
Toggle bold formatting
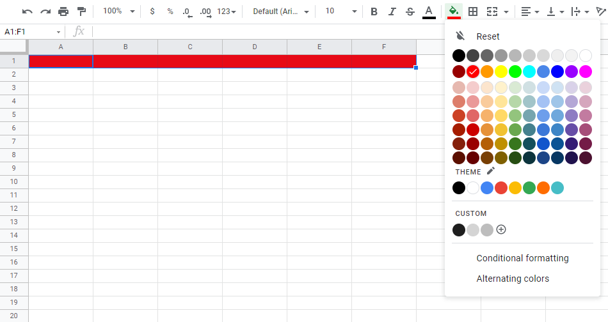(374, 11)
